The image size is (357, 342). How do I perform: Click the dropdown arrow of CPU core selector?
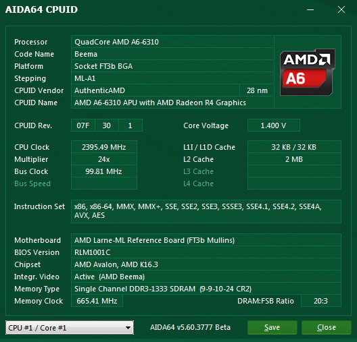pos(128,328)
